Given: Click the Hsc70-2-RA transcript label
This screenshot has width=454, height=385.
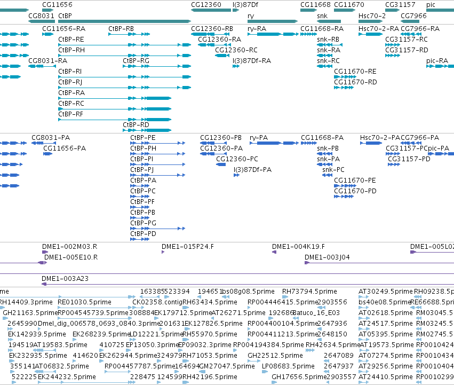Looking at the screenshot, I should click(379, 29).
